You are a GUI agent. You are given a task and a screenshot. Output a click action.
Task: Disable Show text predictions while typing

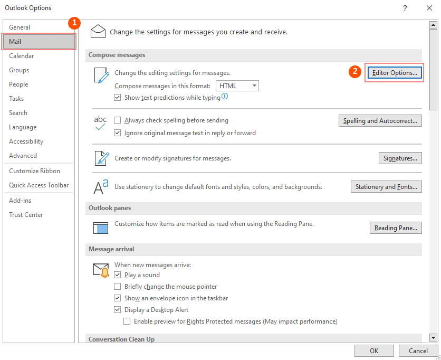point(118,98)
